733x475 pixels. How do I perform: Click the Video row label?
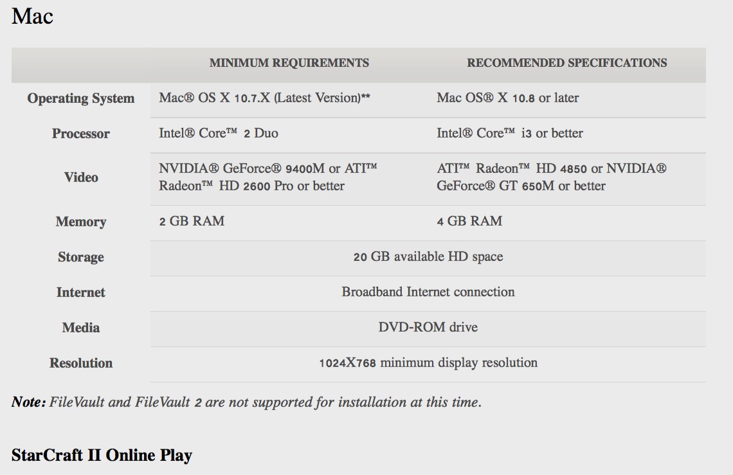pos(81,177)
